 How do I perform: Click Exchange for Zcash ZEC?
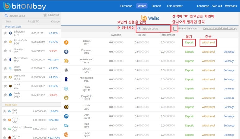(x=229, y=107)
